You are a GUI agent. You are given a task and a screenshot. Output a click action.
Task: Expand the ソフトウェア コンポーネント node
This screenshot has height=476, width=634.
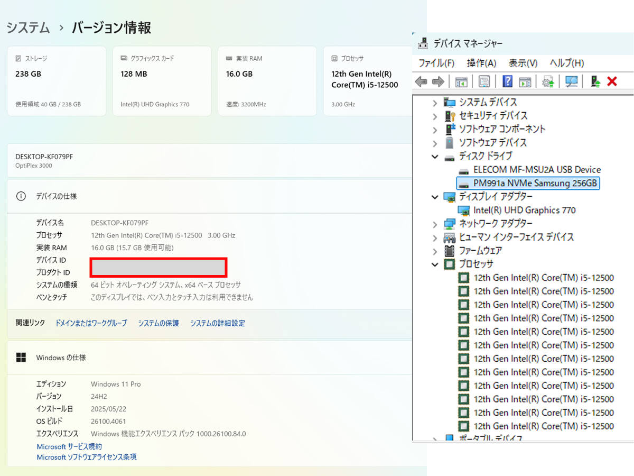pyautogui.click(x=435, y=129)
